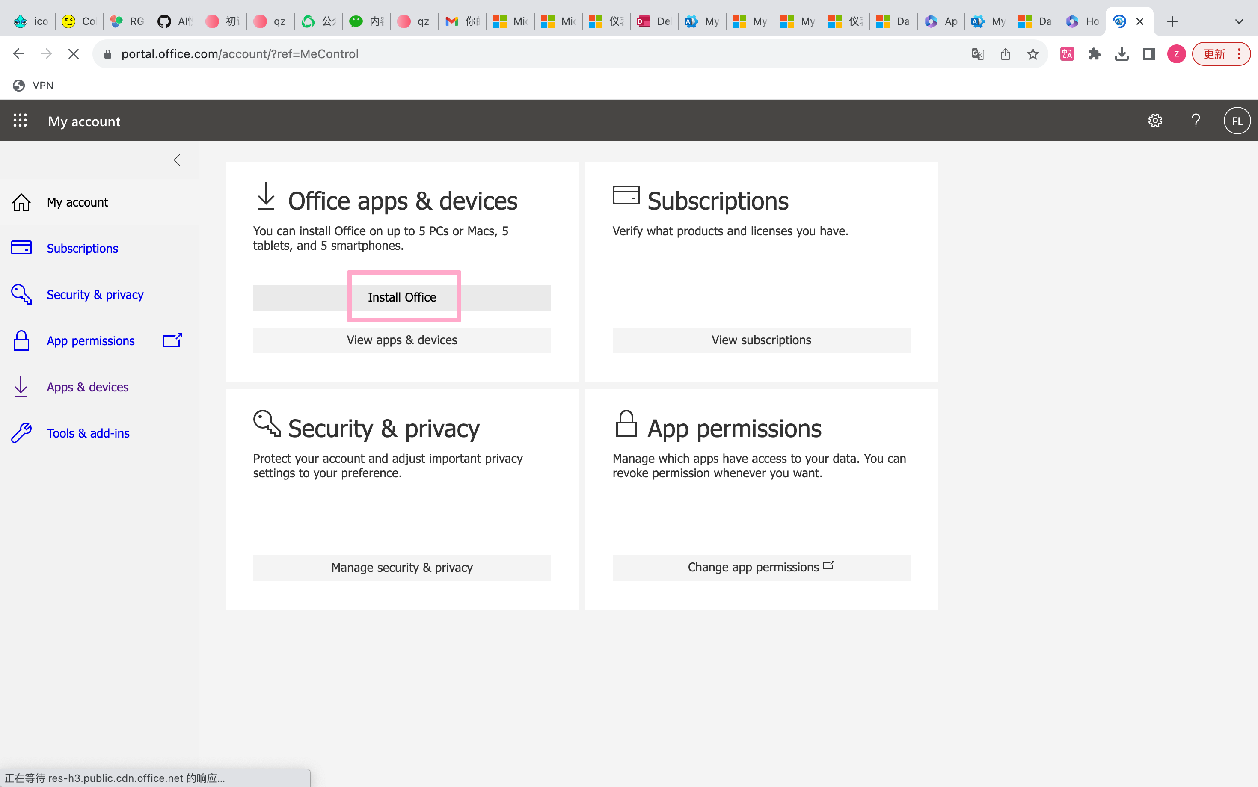Bookmark this page with the star icon
Viewport: 1258px width, 787px height.
click(1033, 53)
